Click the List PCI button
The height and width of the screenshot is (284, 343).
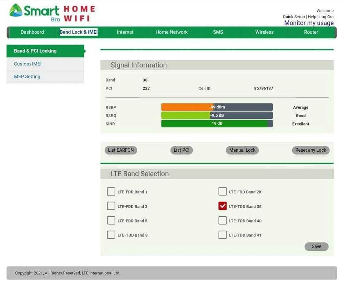click(182, 150)
